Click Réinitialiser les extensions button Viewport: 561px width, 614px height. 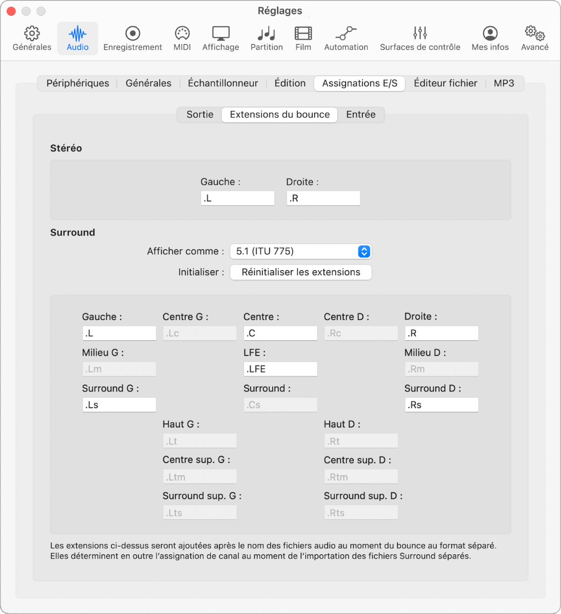pyautogui.click(x=301, y=272)
